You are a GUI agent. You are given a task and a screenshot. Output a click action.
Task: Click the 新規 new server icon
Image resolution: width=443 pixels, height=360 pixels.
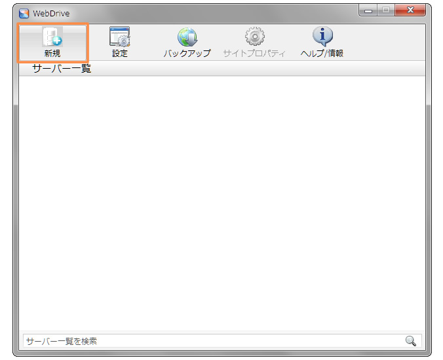(52, 37)
